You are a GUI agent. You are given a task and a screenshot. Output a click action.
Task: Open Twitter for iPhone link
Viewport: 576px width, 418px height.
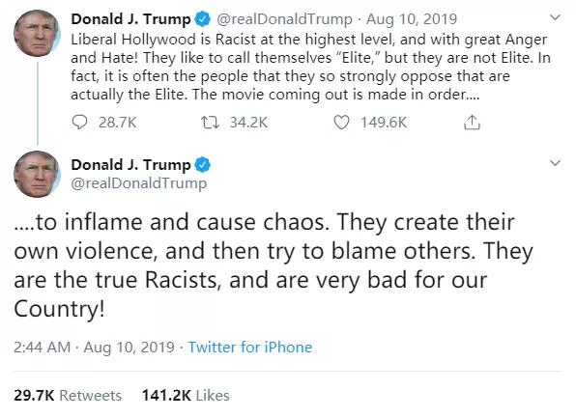[250, 348]
